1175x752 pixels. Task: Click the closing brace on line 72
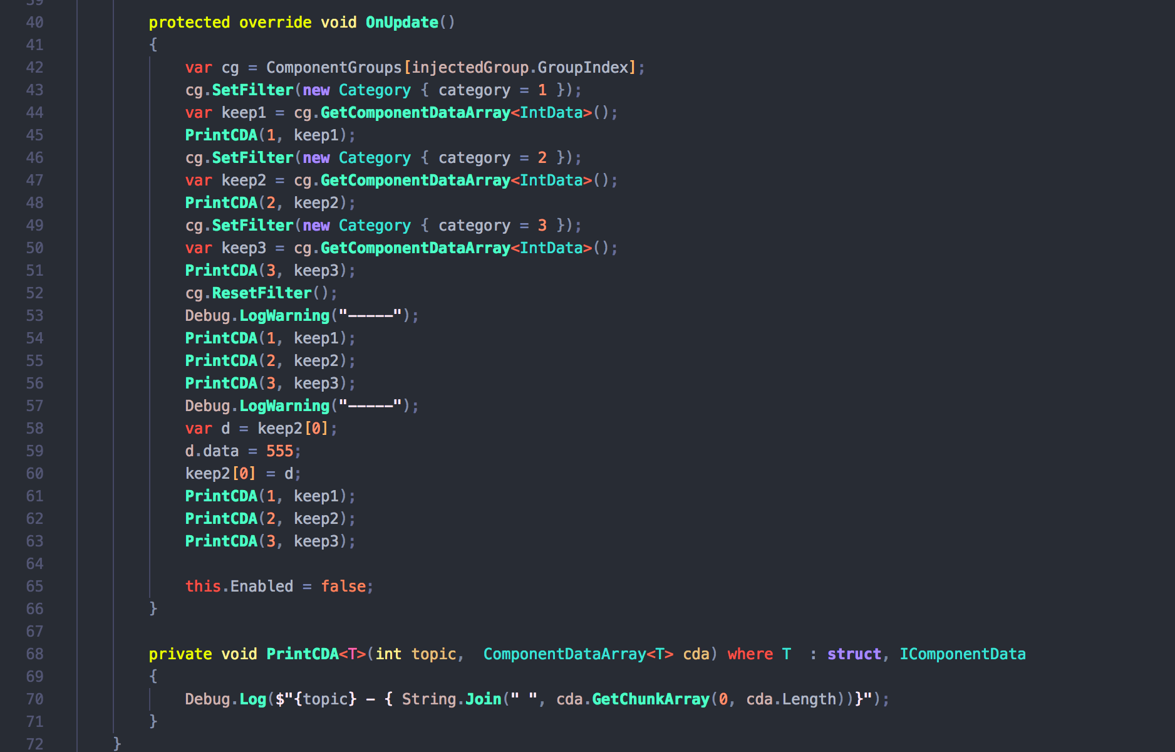(x=116, y=743)
